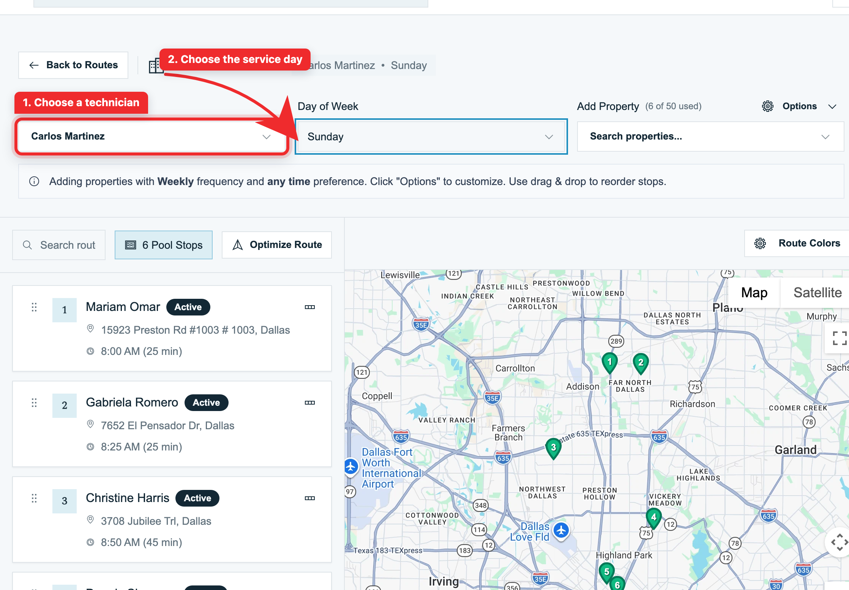Click stop number 1 badge

coord(65,310)
